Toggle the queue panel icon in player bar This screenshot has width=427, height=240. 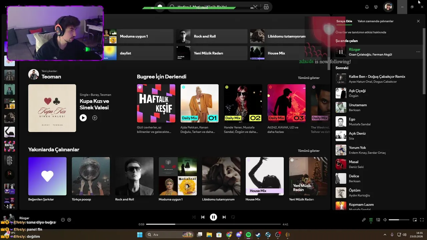pos(371,220)
